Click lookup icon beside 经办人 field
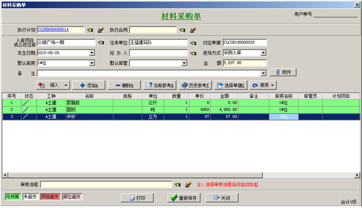This screenshot has height=208, width=362. point(193,53)
